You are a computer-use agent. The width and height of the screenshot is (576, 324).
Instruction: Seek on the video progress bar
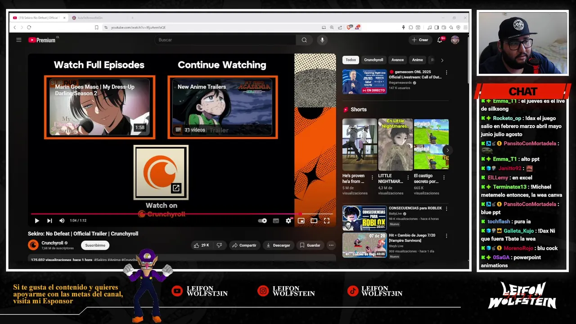pos(182,214)
